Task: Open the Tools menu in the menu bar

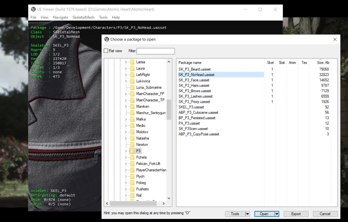Action: point(103,17)
